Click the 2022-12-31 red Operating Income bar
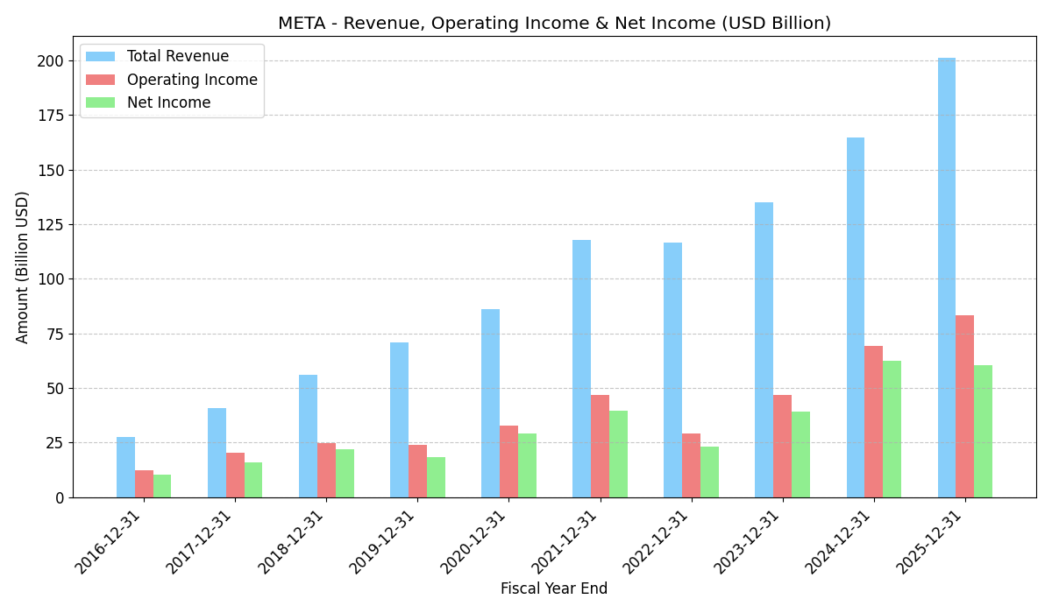1052x613 pixels. [x=691, y=465]
